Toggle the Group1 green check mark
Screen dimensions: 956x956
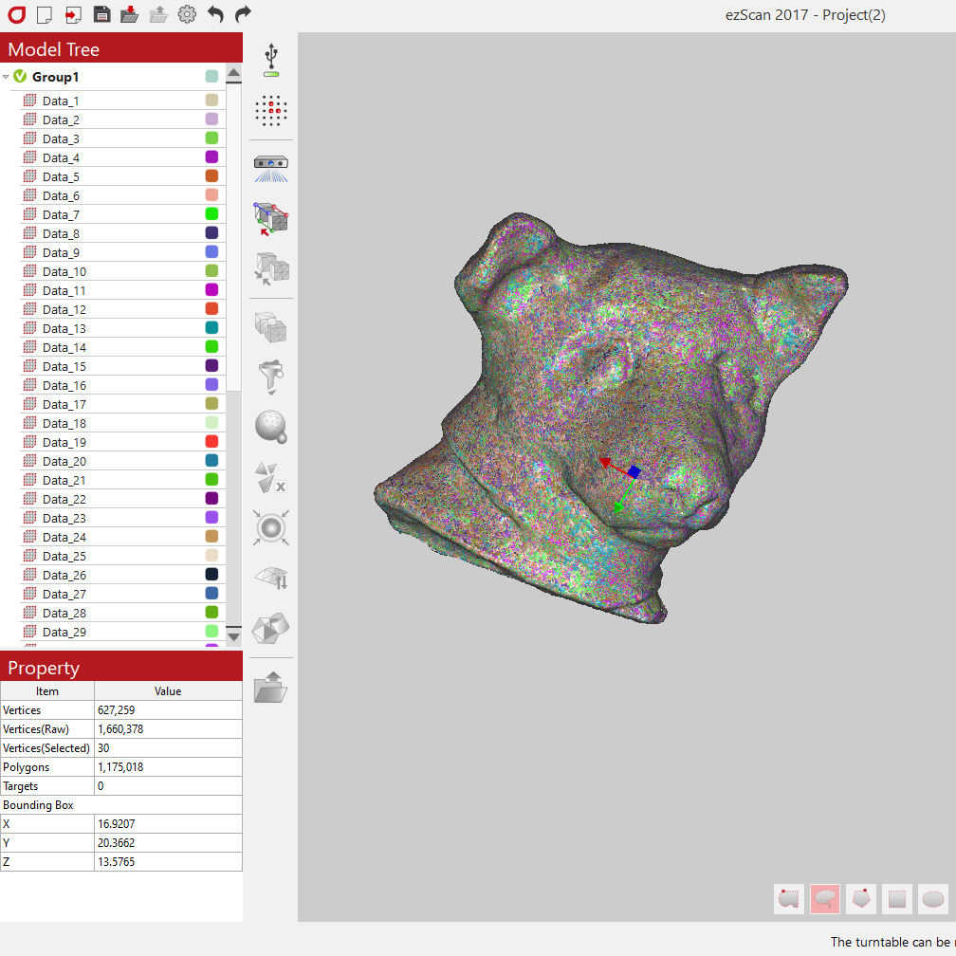click(20, 77)
